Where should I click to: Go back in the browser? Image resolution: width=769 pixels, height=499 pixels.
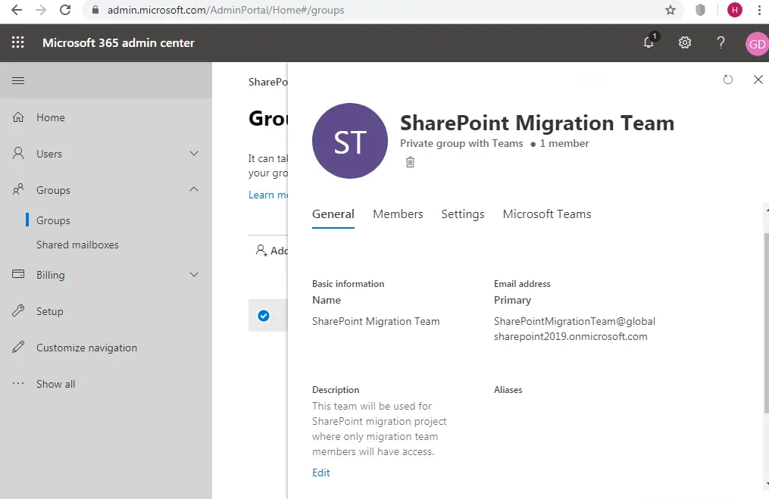(x=17, y=10)
